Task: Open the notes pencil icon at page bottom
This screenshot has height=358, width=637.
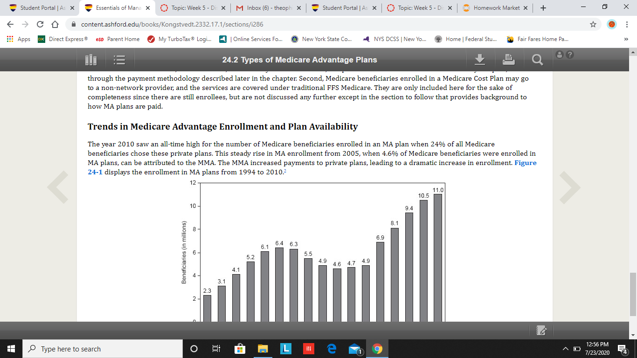Action: 541,330
